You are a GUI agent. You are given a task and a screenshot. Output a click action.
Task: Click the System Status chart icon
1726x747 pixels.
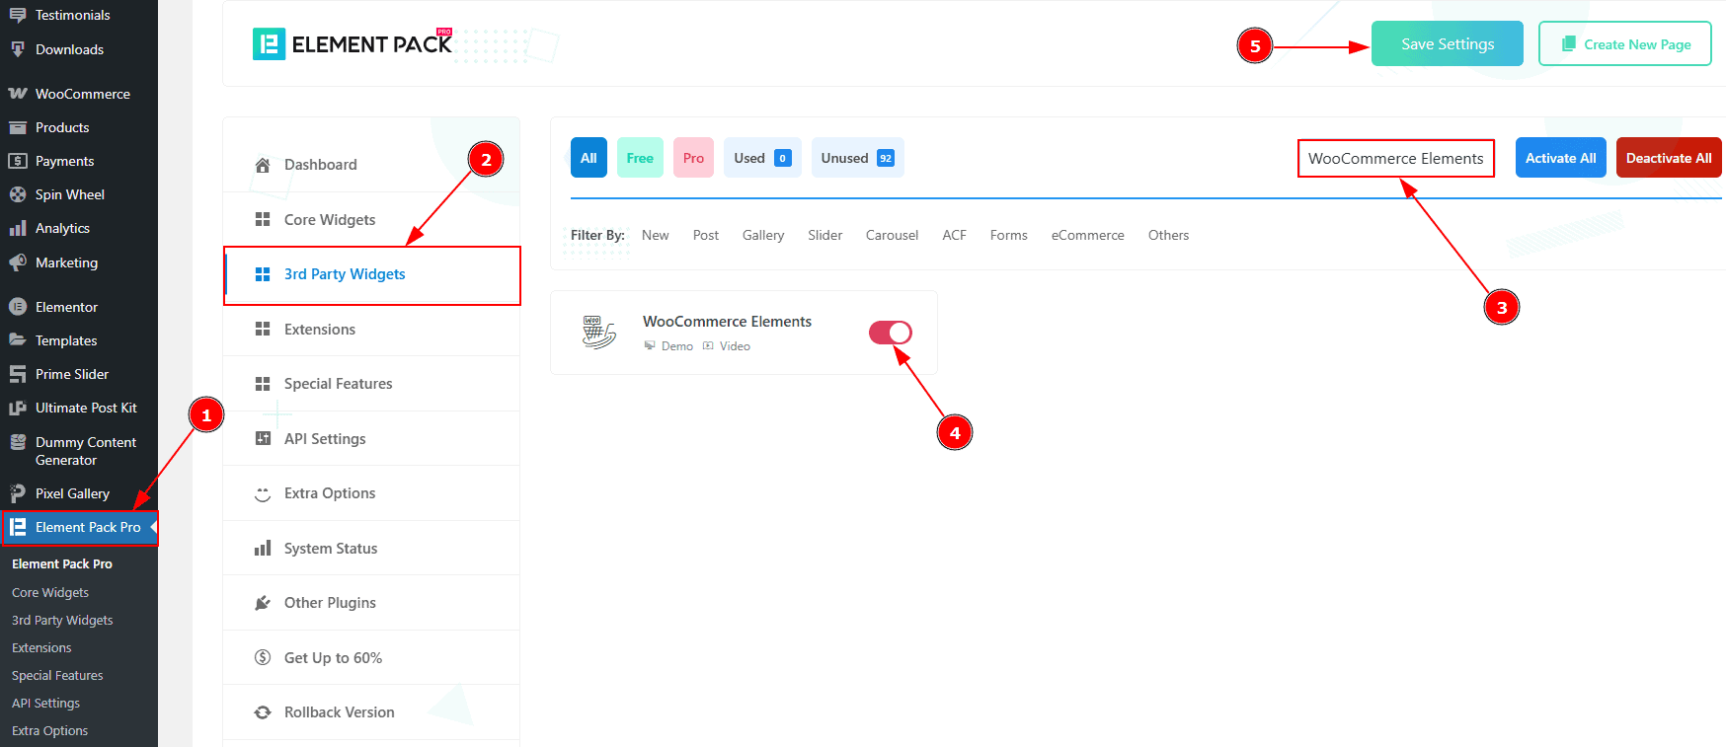[x=263, y=548]
